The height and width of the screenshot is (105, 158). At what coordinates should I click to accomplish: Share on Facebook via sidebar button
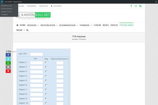[x=8, y=55]
